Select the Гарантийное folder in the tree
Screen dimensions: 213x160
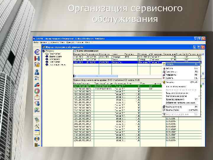[x=54, y=54]
